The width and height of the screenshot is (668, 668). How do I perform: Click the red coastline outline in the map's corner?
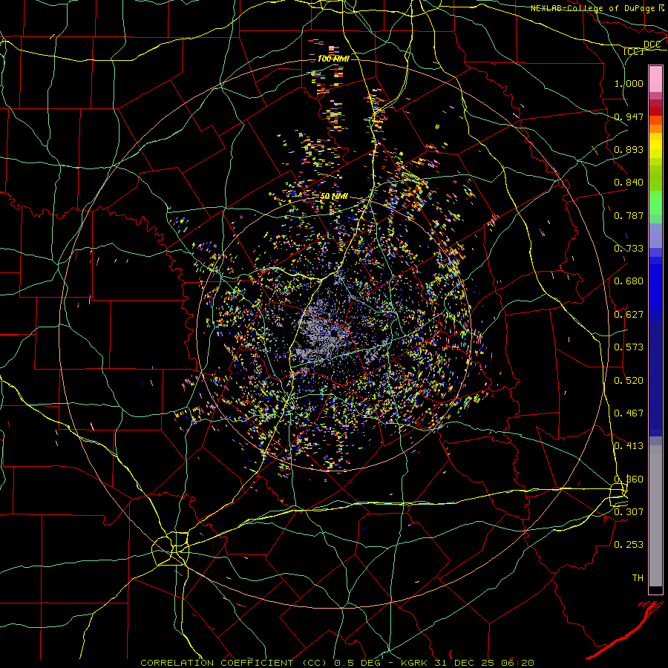click(x=626, y=630)
